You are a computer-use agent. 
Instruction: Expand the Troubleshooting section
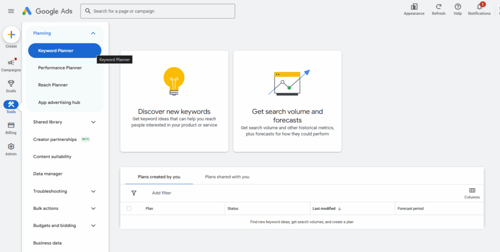(x=93, y=192)
